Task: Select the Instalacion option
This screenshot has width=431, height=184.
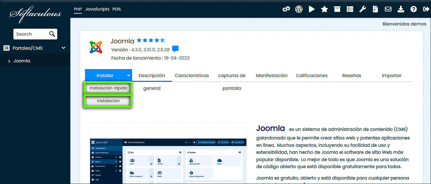Action: [x=108, y=100]
